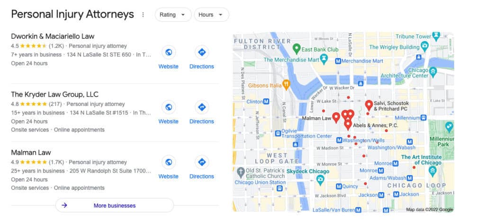Open The Kryder Law Group, LLC listing
The image size is (485, 221).
click(x=55, y=94)
